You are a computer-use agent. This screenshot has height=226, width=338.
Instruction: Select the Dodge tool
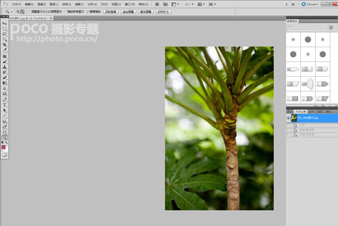coord(5,94)
